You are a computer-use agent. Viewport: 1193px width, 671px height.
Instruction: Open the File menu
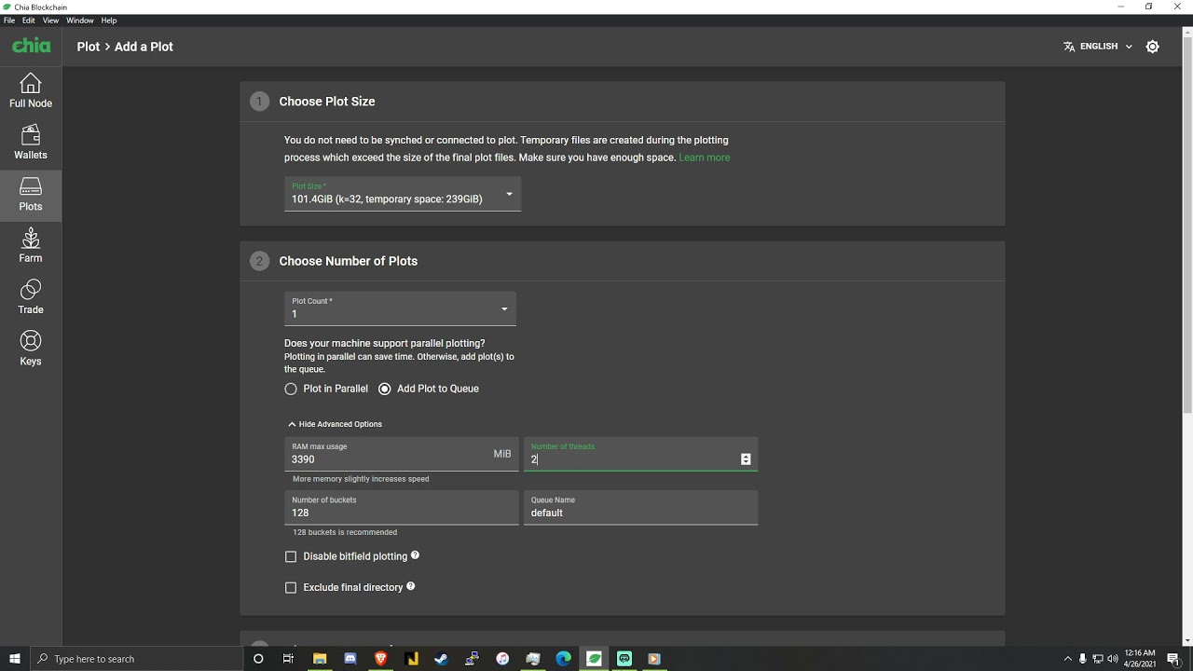tap(9, 21)
